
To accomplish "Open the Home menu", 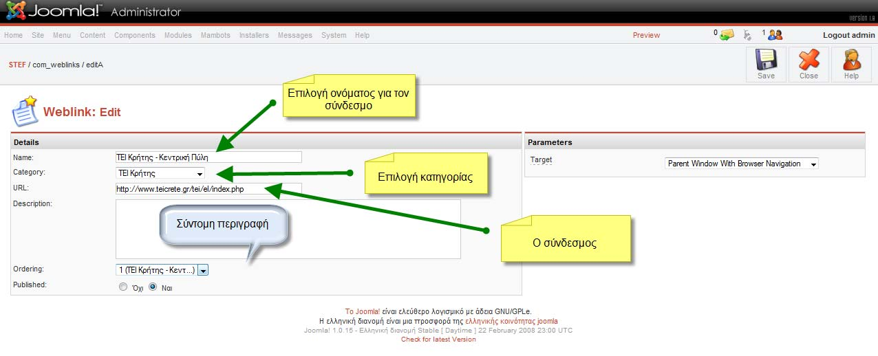I will [x=13, y=35].
